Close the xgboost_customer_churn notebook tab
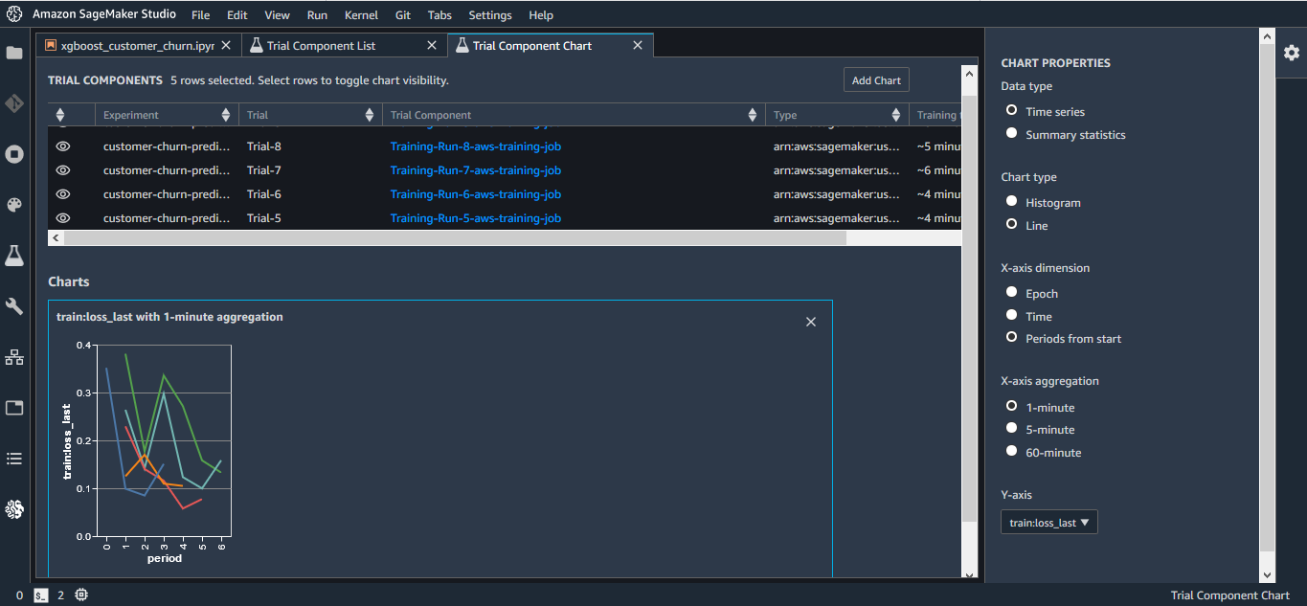The image size is (1307, 606). pyautogui.click(x=226, y=45)
